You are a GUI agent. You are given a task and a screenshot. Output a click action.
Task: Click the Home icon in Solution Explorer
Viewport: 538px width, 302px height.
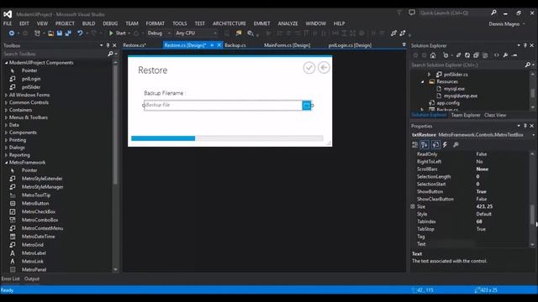[433, 55]
